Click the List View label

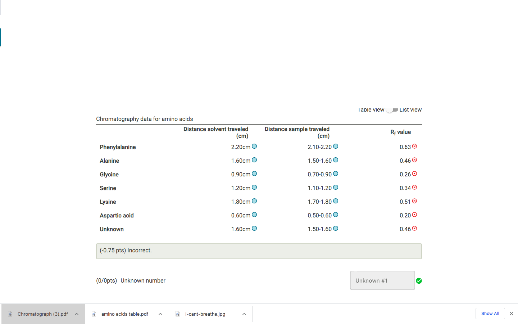410,109
